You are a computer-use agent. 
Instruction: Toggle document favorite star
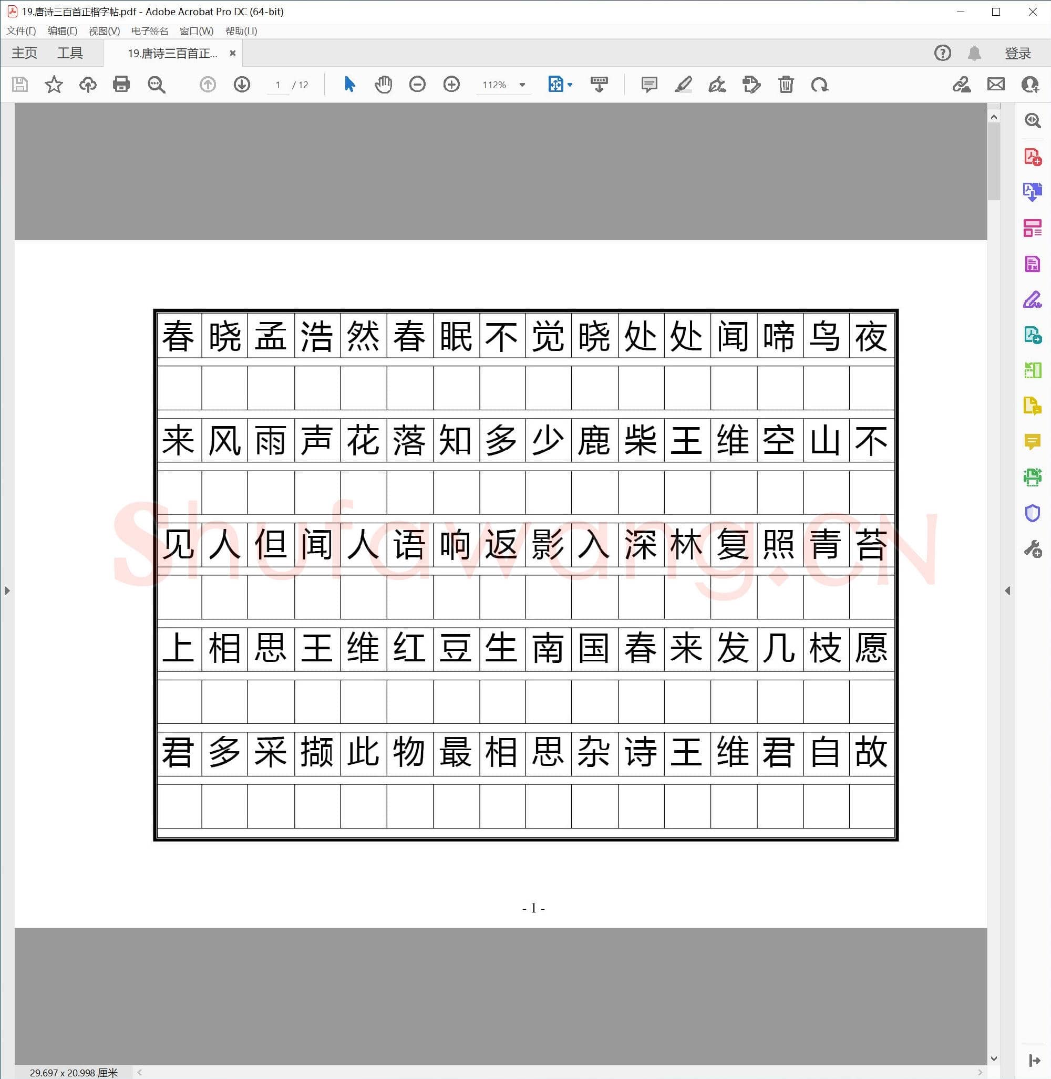pyautogui.click(x=54, y=85)
